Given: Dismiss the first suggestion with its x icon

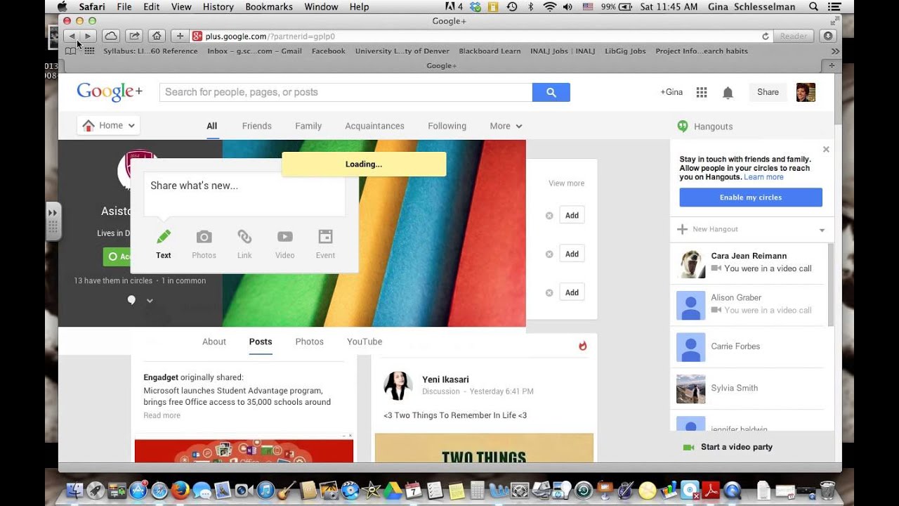Looking at the screenshot, I should tap(549, 216).
